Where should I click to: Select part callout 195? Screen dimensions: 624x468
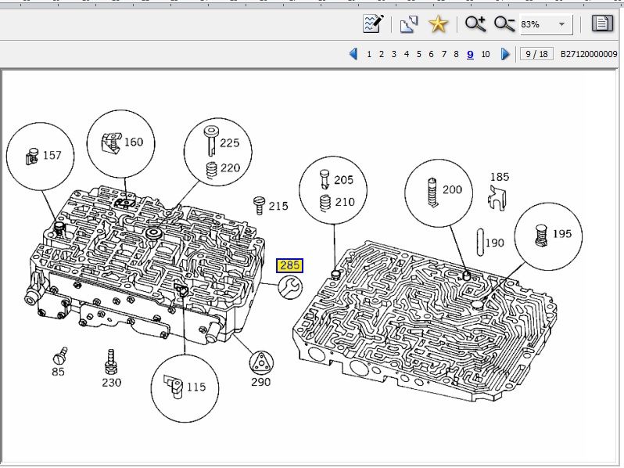click(x=562, y=233)
